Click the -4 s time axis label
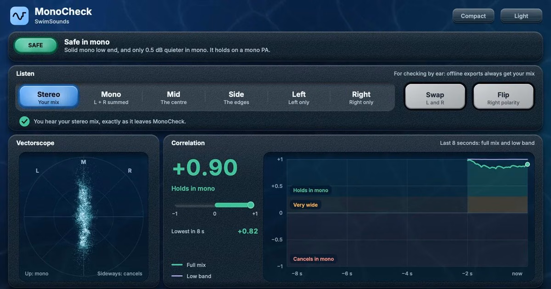Screen dimensions: 551x289 [x=407, y=274]
